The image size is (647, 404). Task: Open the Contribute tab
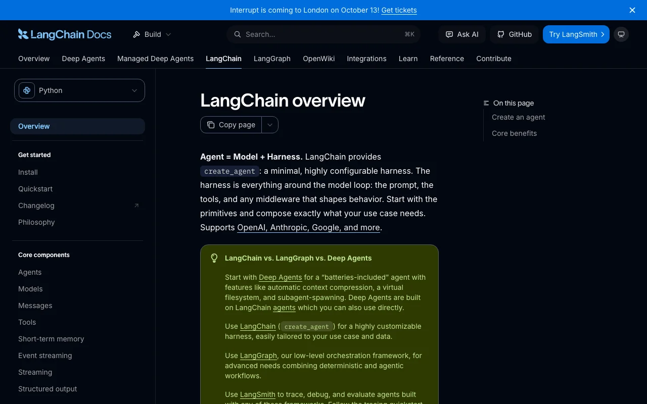[x=494, y=59]
